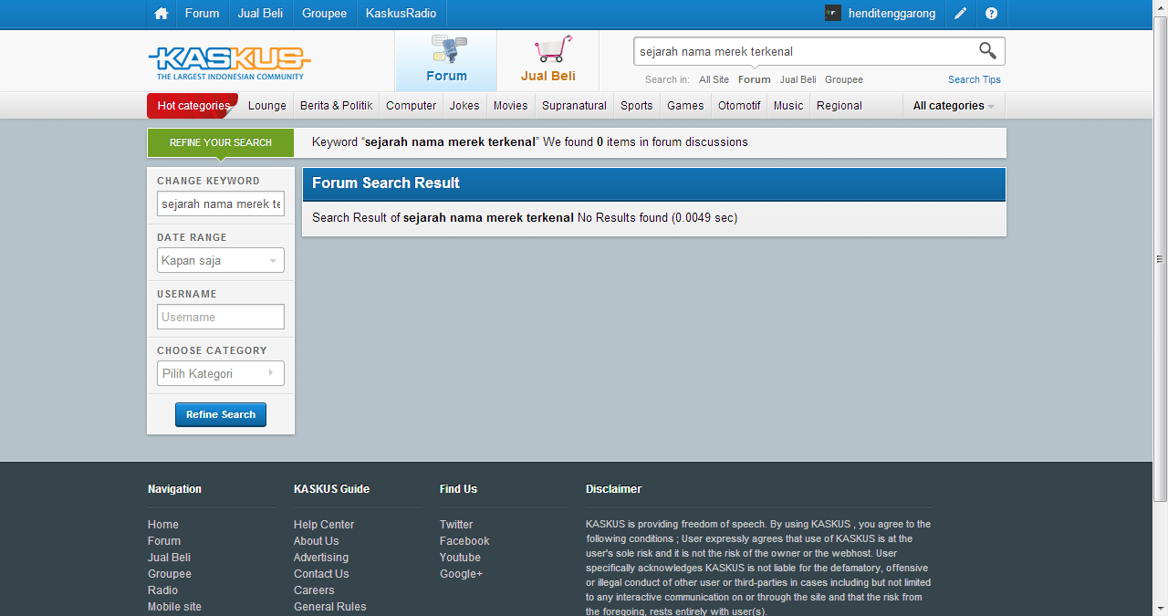Click the home icon in top bar
1168x616 pixels.
click(x=162, y=14)
